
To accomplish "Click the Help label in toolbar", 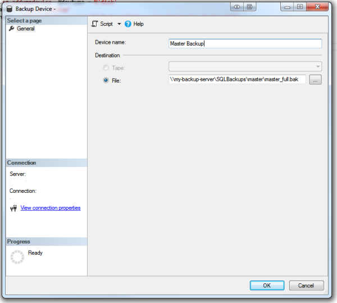I will click(138, 24).
